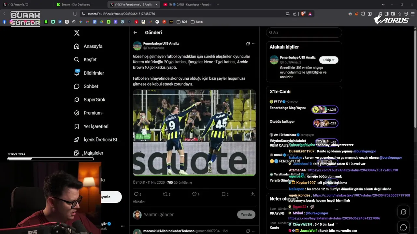Open the Amazon bookmark icon
Screen dimensions: 417x234
(x=143, y=22)
